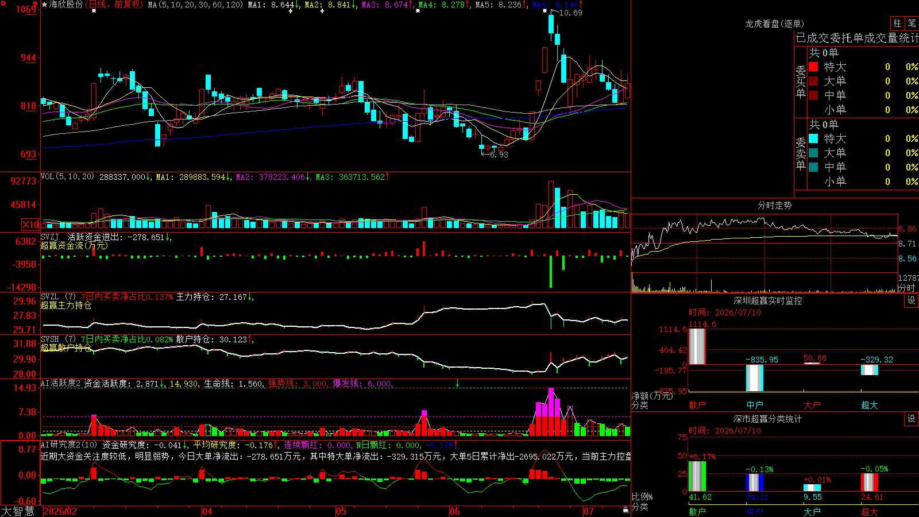Image resolution: width=919 pixels, height=517 pixels.
Task: Click the 超赢资金流(万元) label
Action: point(74,245)
